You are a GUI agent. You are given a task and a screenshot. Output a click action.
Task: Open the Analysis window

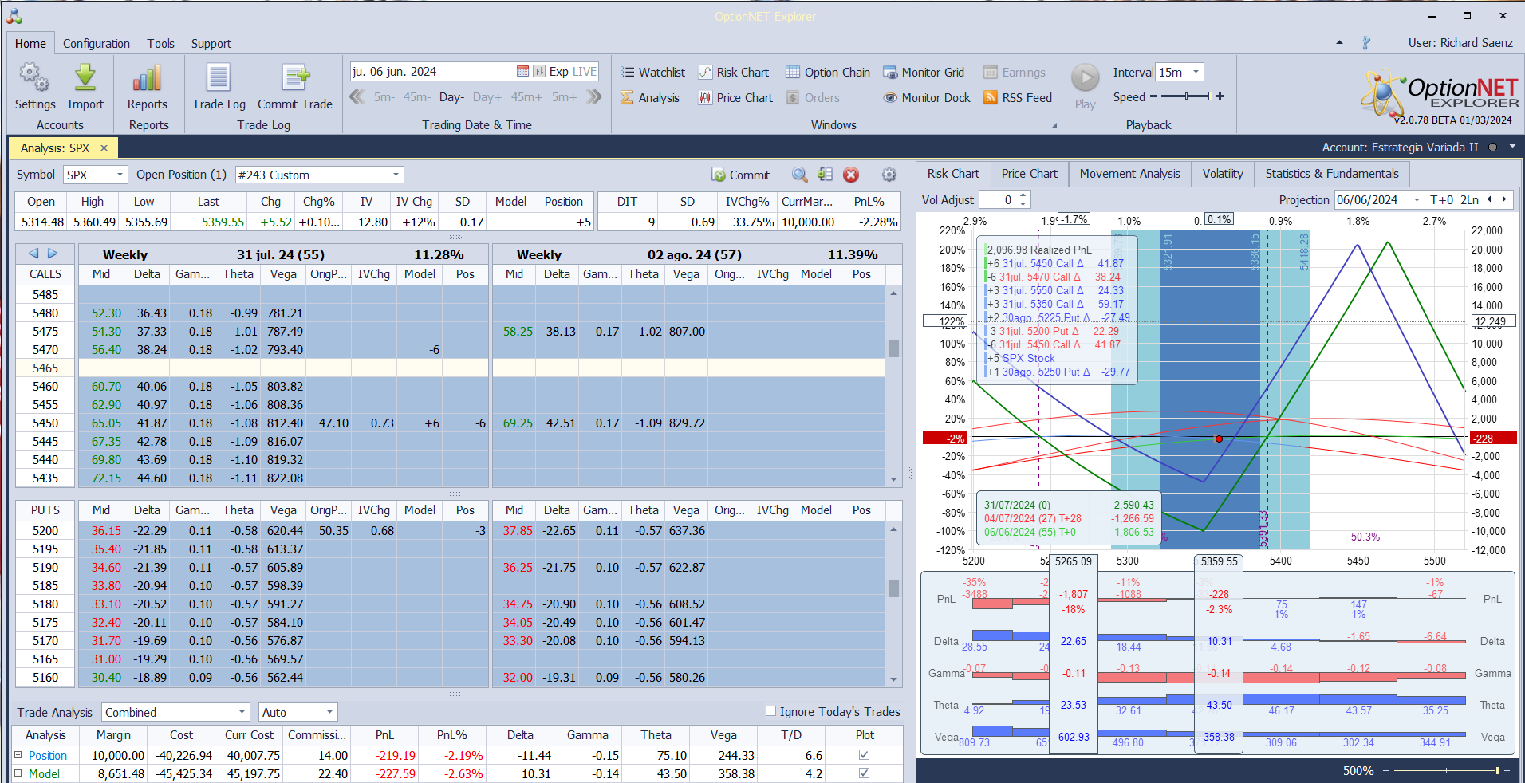coord(650,98)
